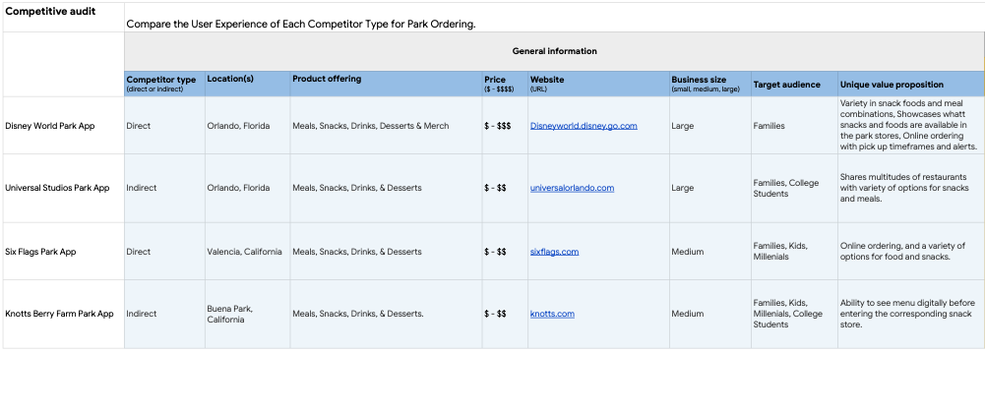This screenshot has width=985, height=412.
Task: Select 'Families, Kids, Millenials, College Students' cell
Action: pos(795,314)
